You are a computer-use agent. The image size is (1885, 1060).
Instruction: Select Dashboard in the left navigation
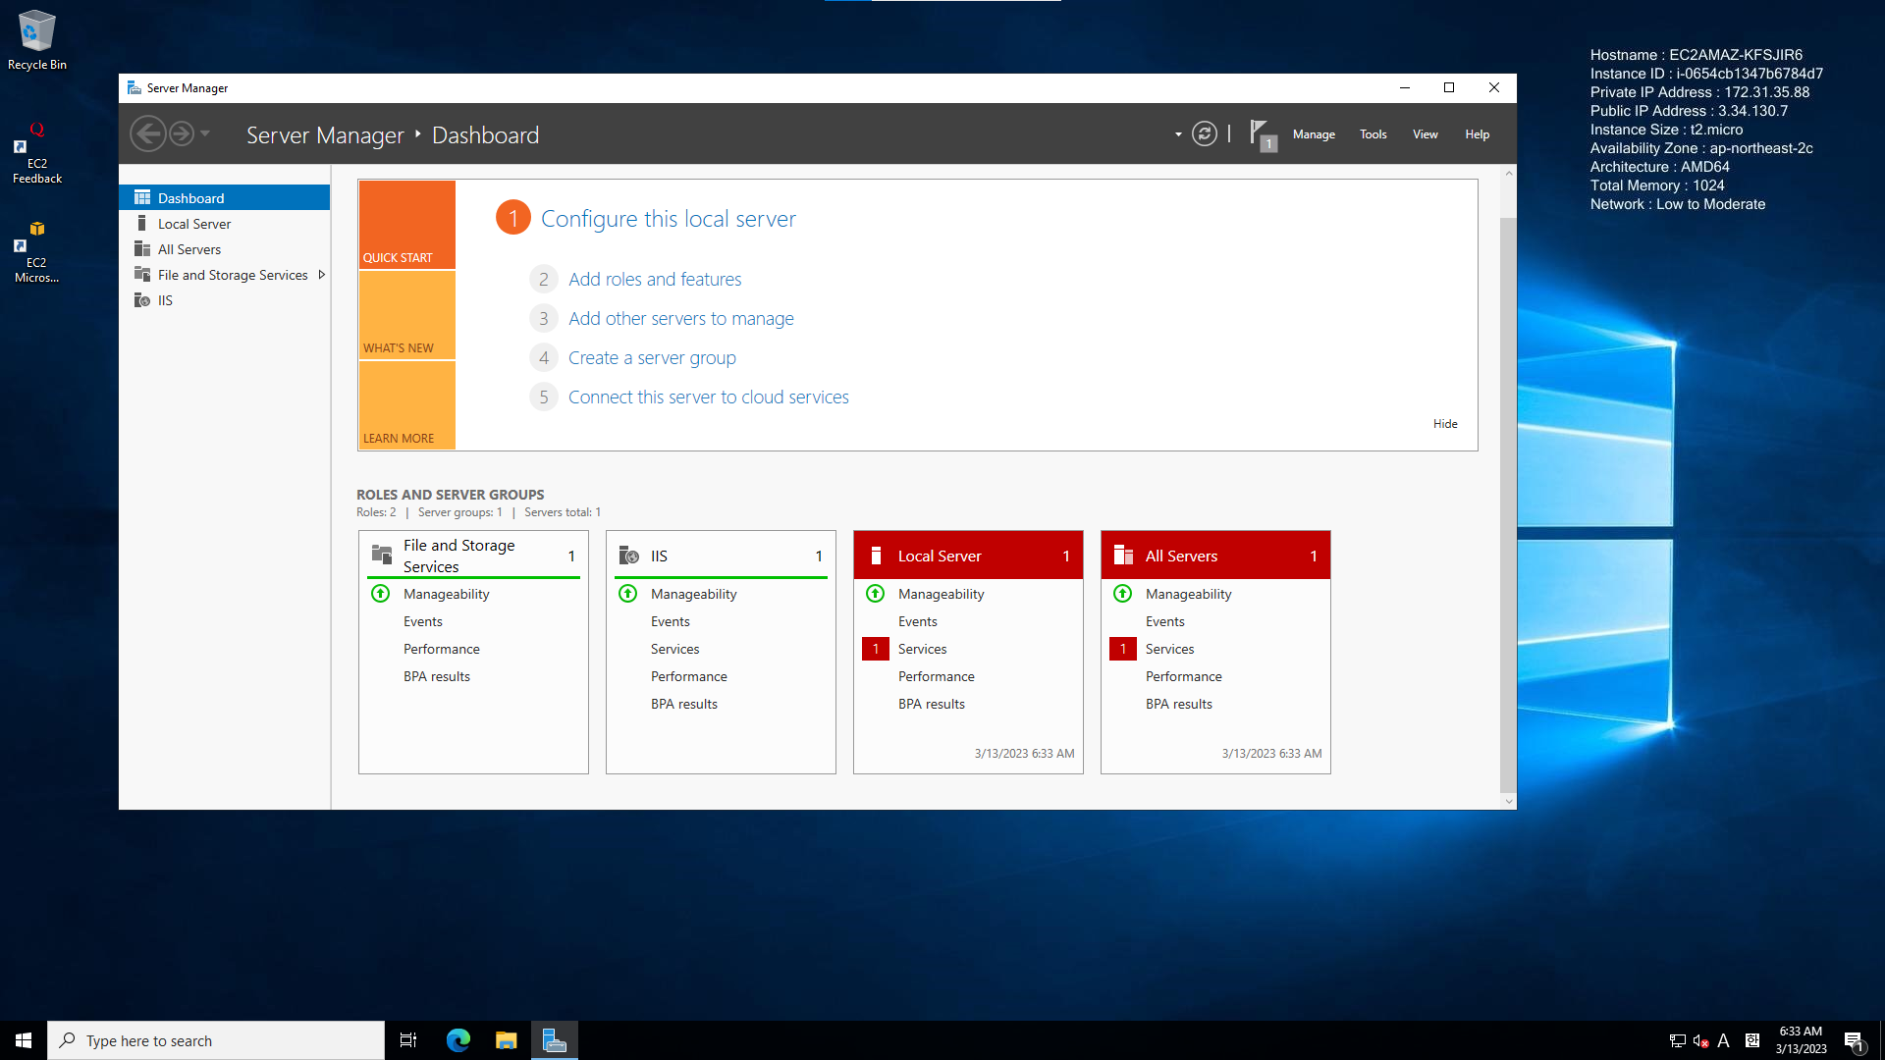point(225,197)
